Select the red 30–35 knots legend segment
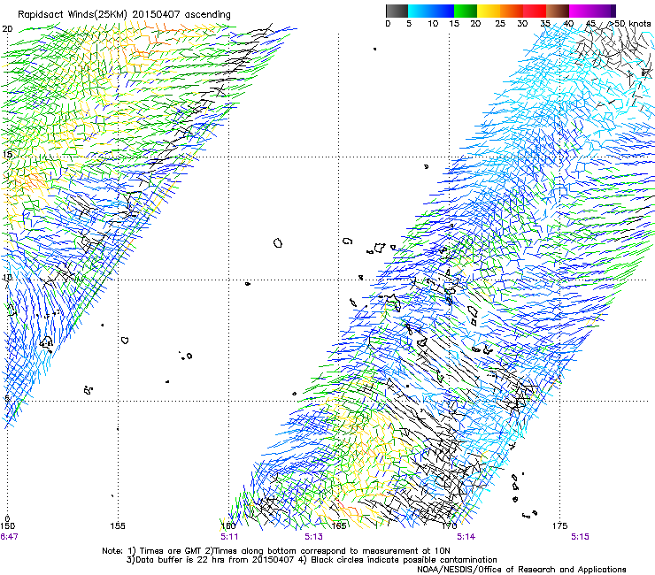Image resolution: width=655 pixels, height=575 pixels. tap(535, 11)
